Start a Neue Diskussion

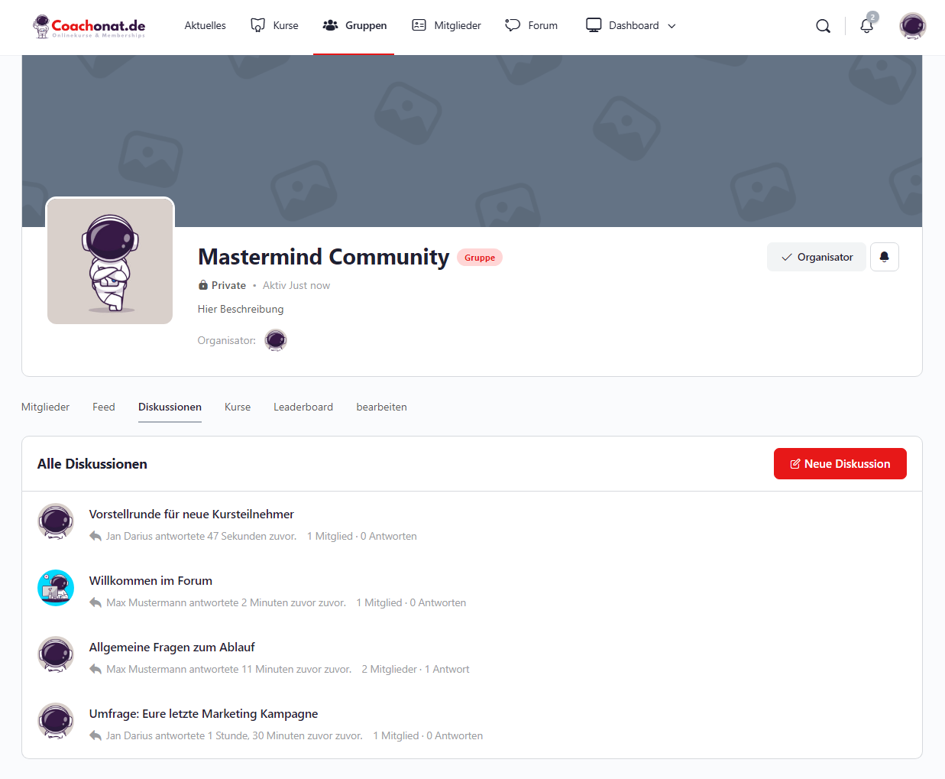coord(840,464)
